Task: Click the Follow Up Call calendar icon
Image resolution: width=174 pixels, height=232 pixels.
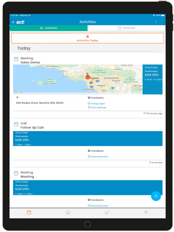Action: [x=16, y=124]
